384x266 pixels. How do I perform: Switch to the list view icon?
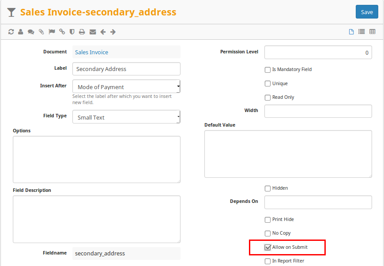point(361,32)
